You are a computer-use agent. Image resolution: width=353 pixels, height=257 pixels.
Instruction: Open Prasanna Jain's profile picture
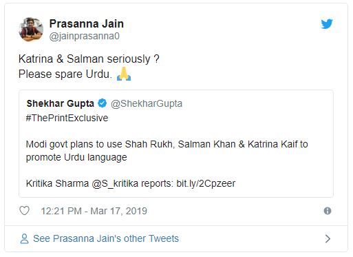point(31,30)
